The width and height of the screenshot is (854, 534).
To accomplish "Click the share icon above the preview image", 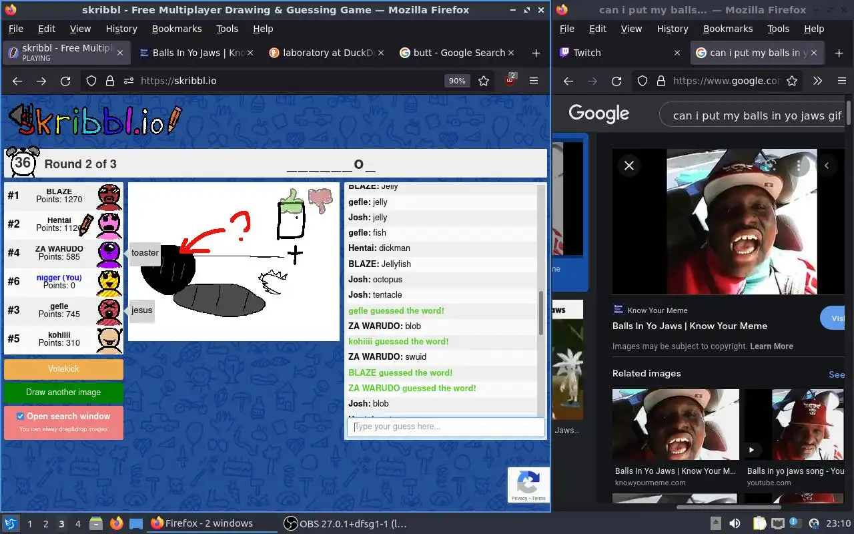I will pos(769,166).
